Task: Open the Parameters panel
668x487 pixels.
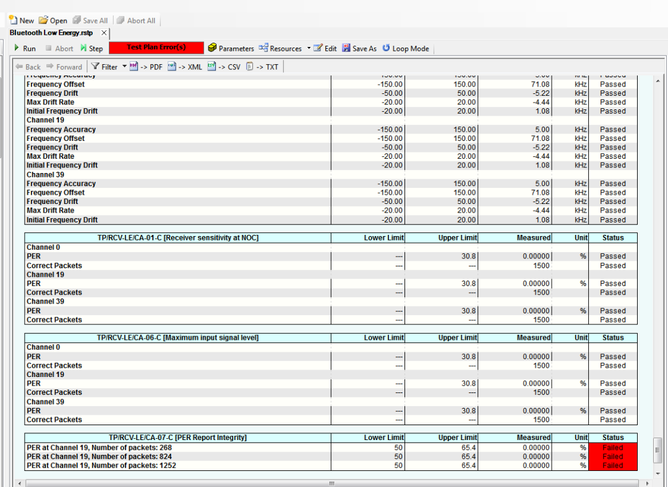Action: pyautogui.click(x=231, y=48)
